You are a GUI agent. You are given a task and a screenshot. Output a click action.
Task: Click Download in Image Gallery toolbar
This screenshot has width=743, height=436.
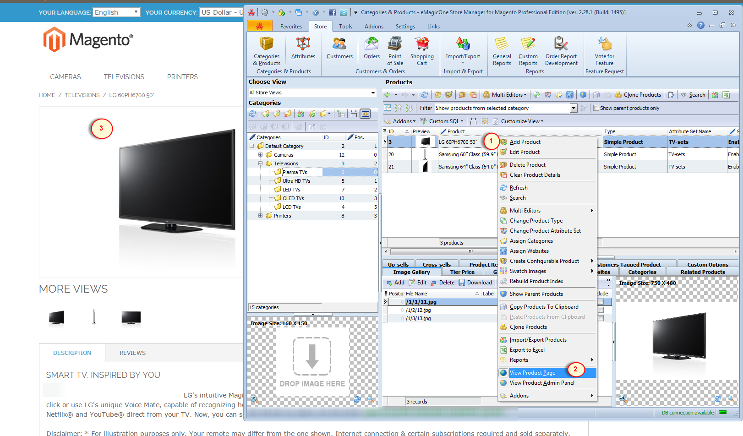point(475,283)
